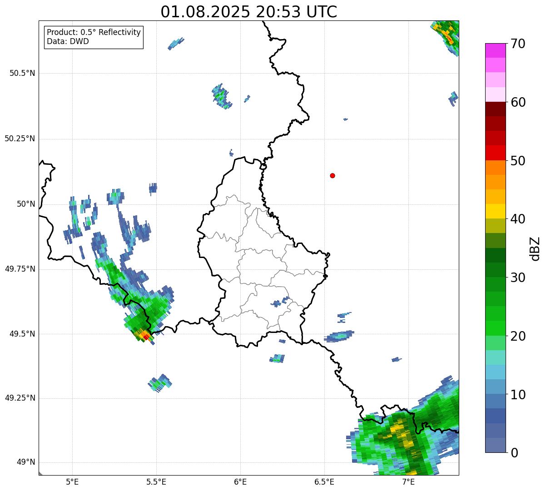The image size is (546, 491).
Task: Click the 40 tick label on colorbar
Action: click(x=518, y=219)
